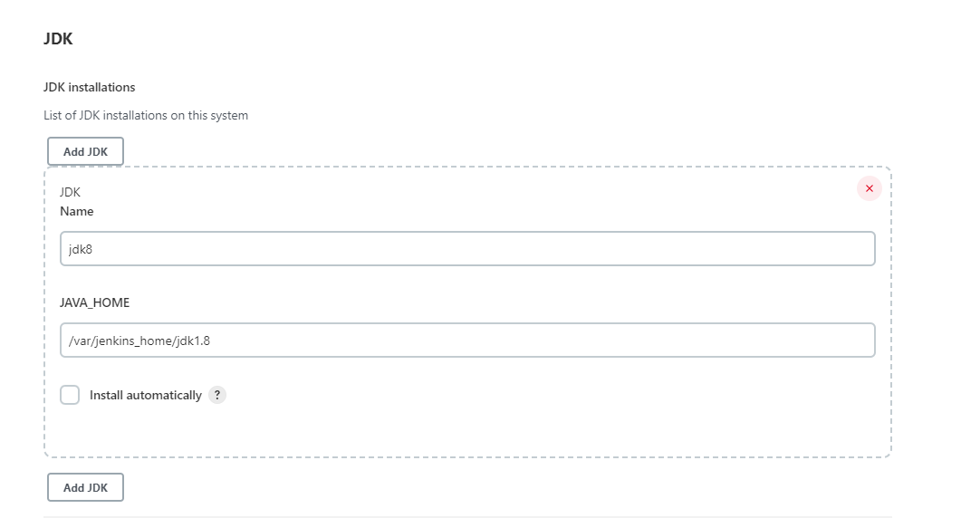Viewport: 961px width, 518px height.
Task: Click the jdk8 text in Name field
Action: coord(81,249)
